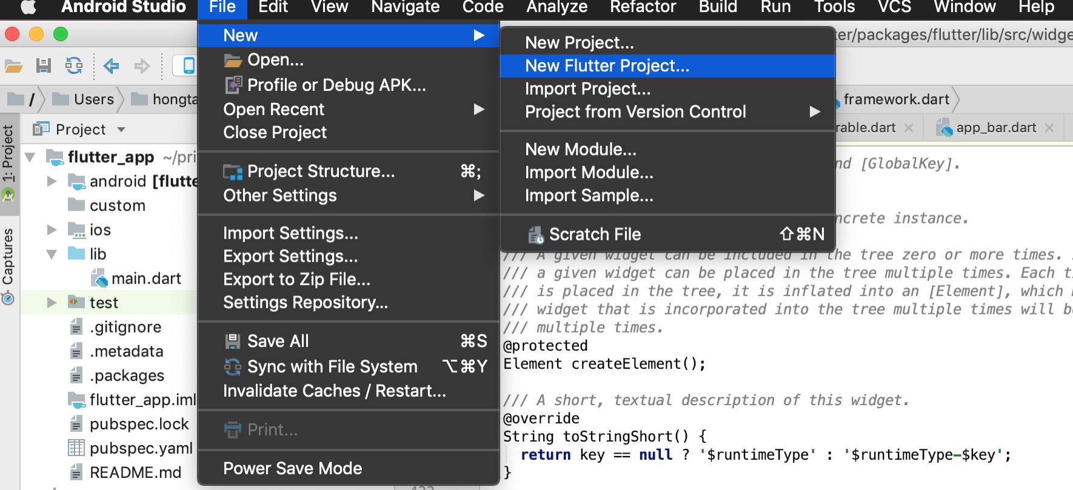
Task: Open the VCS menu
Action: coord(894,7)
